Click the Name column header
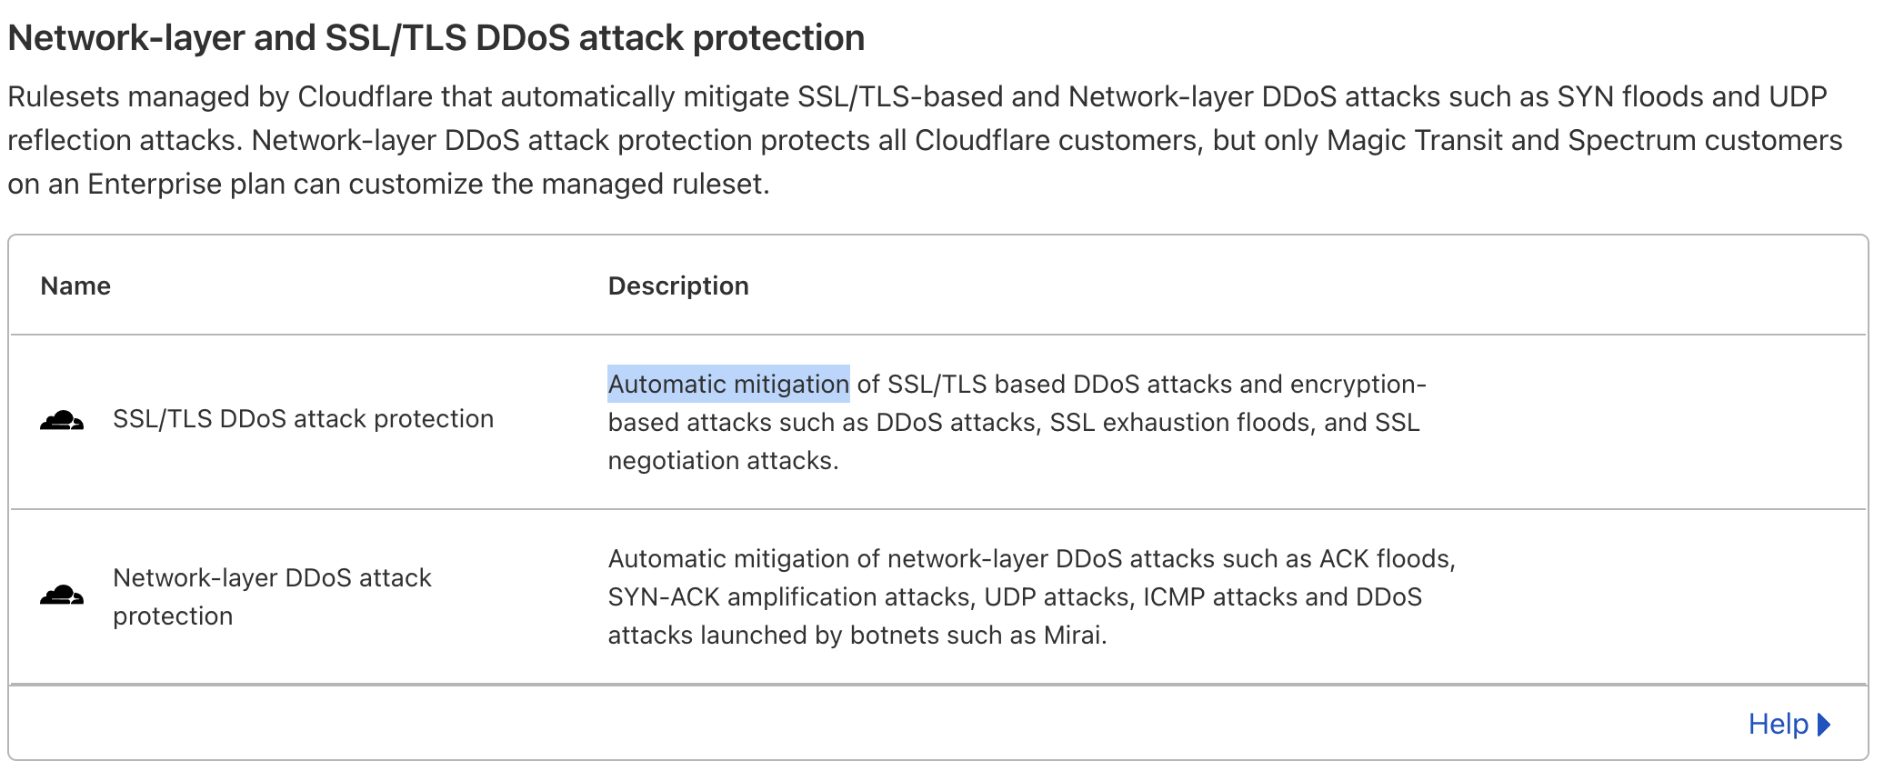The height and width of the screenshot is (771, 1884). pyautogui.click(x=75, y=285)
